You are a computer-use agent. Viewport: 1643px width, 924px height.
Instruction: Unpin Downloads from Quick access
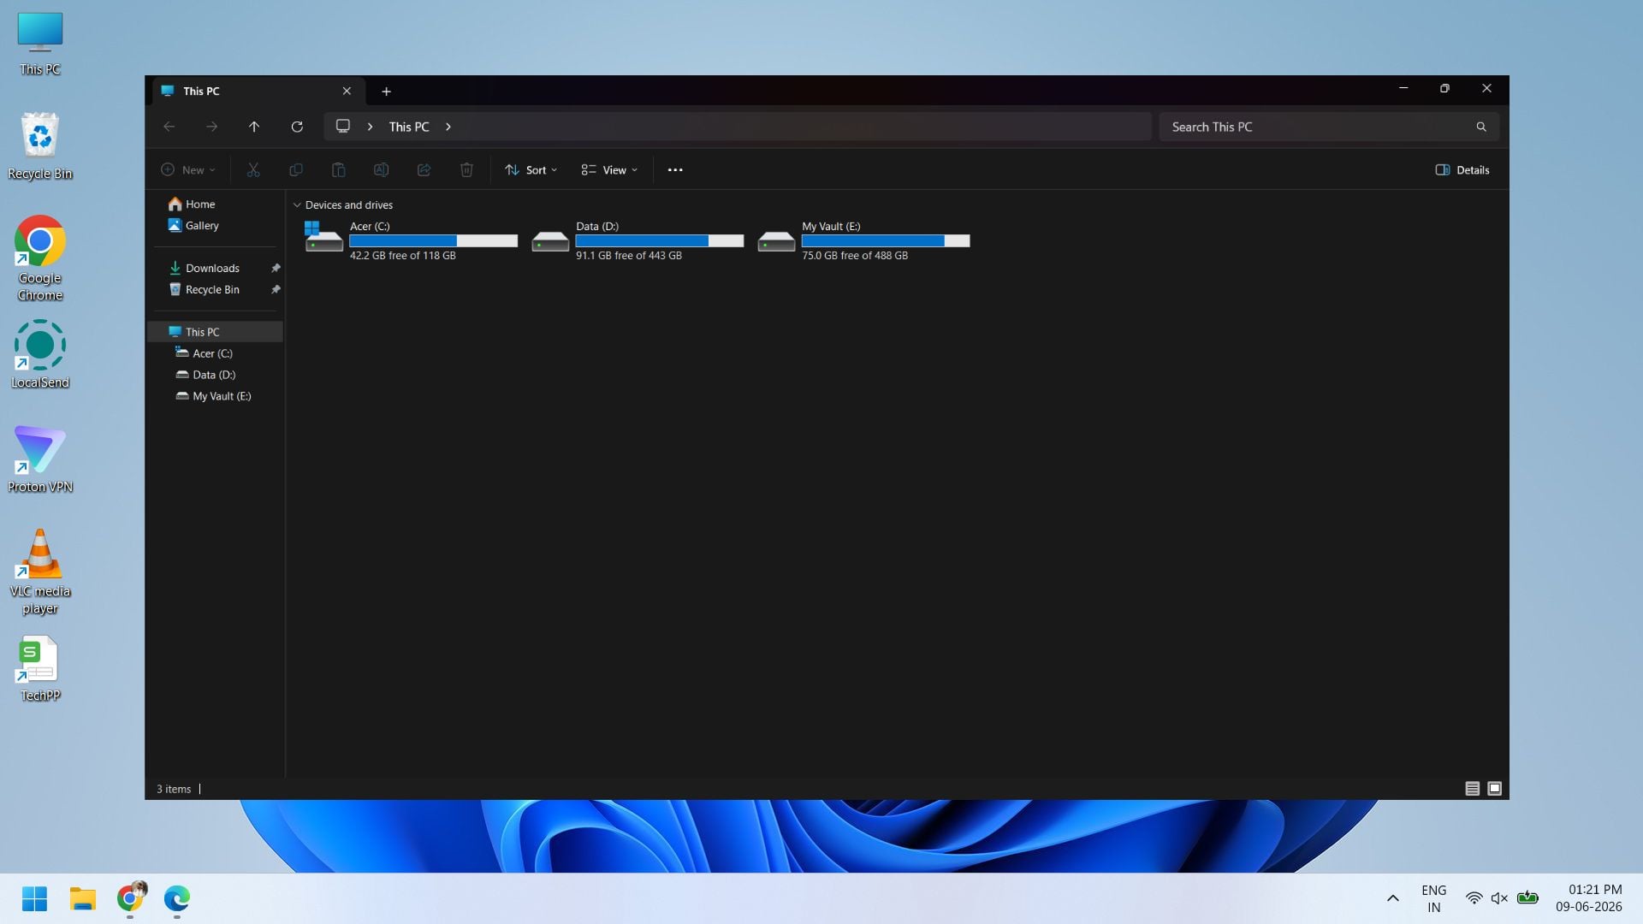coord(276,269)
